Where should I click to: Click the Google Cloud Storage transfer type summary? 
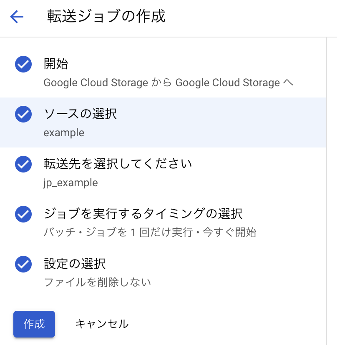pyautogui.click(x=168, y=82)
